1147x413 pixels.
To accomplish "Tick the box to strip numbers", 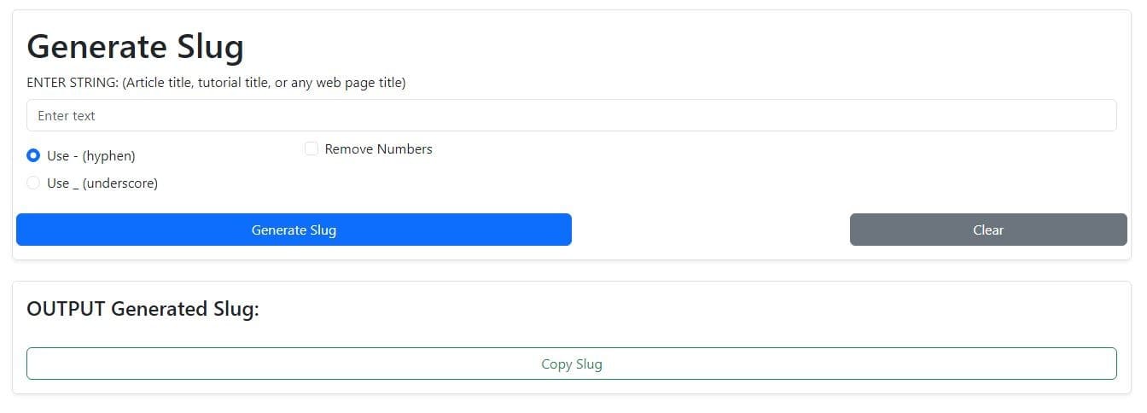I will (311, 148).
